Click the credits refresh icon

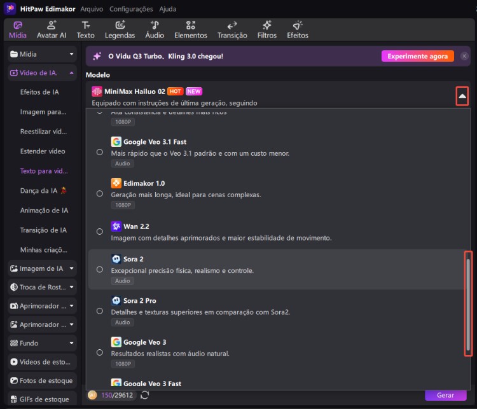click(145, 395)
